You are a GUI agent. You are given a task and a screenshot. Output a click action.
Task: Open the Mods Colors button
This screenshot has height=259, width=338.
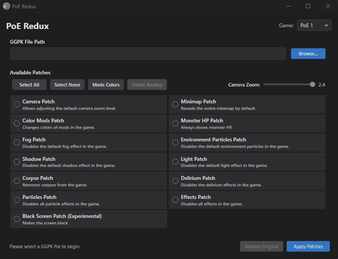tap(106, 85)
